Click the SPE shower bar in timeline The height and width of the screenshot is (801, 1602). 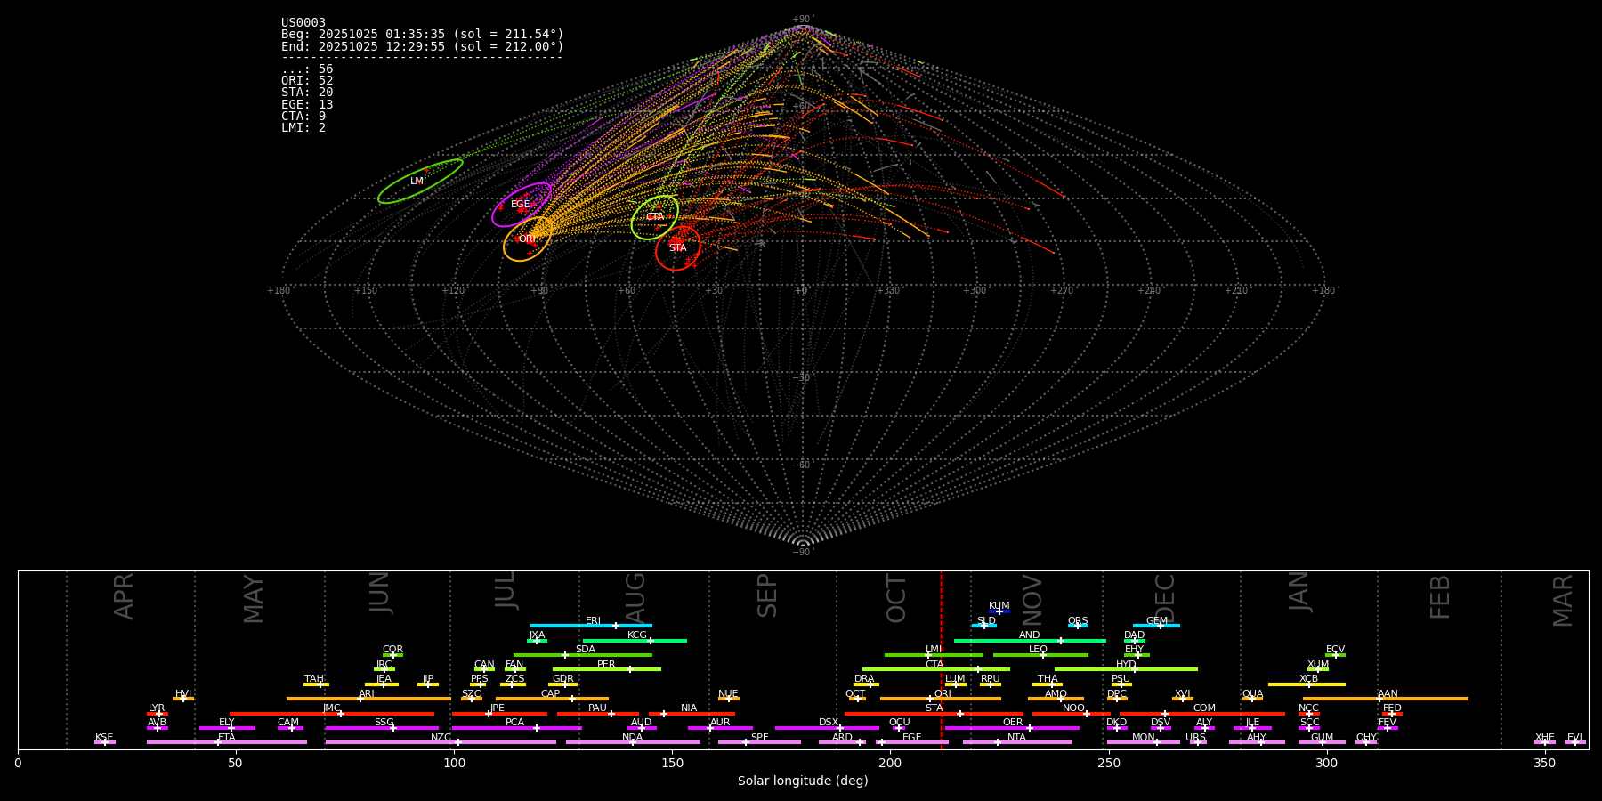(x=759, y=742)
